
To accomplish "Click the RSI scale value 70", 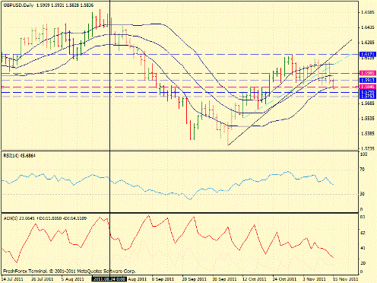I will click(363, 170).
